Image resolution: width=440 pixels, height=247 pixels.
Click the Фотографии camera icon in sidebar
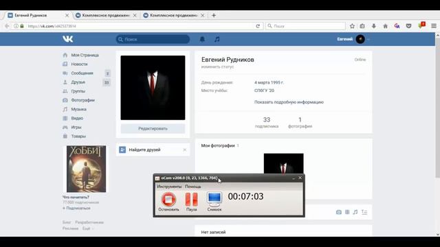pos(65,100)
